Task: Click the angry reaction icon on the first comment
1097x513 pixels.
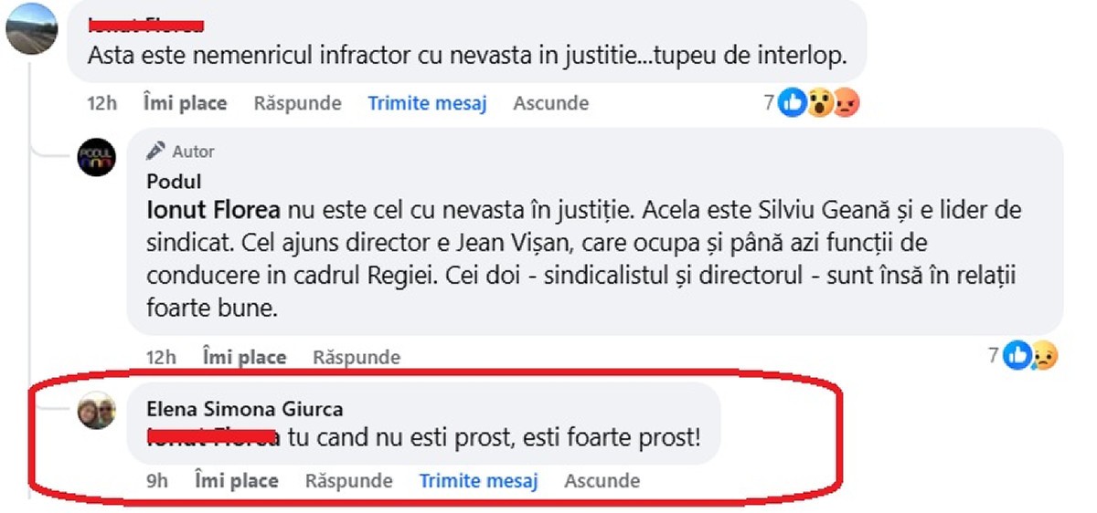Action: pyautogui.click(x=847, y=104)
